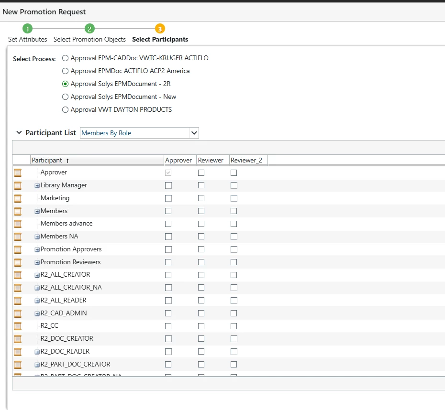Click the Approver column header
This screenshot has height=410, width=445.
pyautogui.click(x=180, y=161)
